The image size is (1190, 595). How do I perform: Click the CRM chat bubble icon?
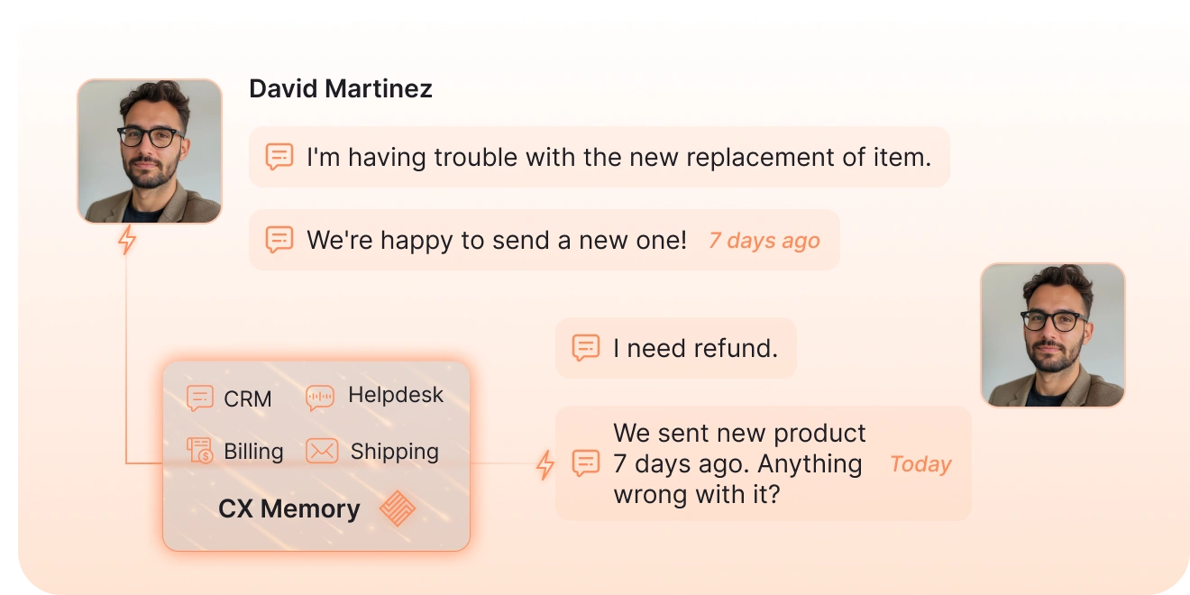[x=199, y=398]
